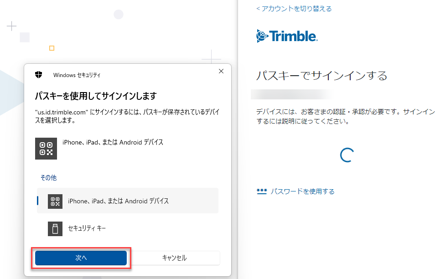Image resolution: width=446 pixels, height=279 pixels.
Task: Select the QR icon in その他 list
Action: [55, 201]
